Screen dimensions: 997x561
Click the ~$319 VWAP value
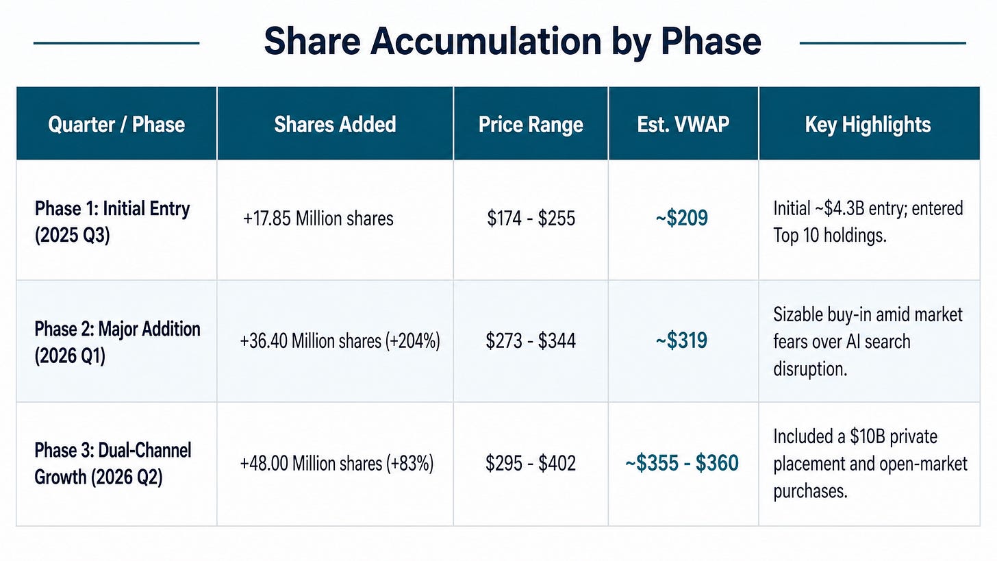tap(682, 340)
